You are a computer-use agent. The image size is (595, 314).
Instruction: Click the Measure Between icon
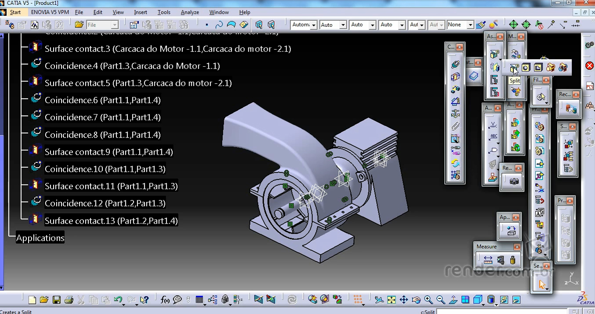point(488,260)
